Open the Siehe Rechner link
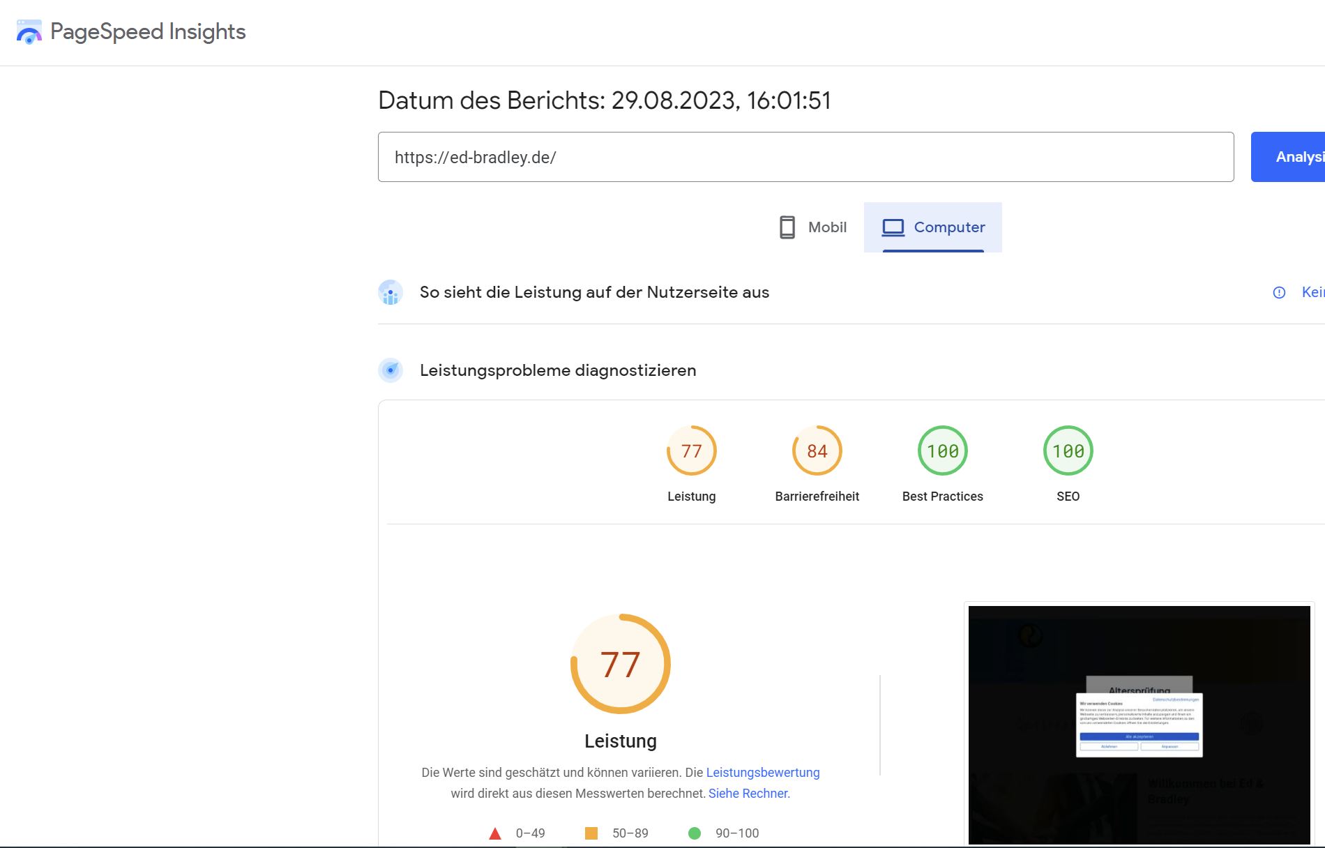Image resolution: width=1325 pixels, height=848 pixels. click(x=748, y=794)
